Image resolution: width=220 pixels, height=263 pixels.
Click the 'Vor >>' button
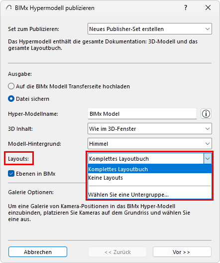tap(182, 252)
